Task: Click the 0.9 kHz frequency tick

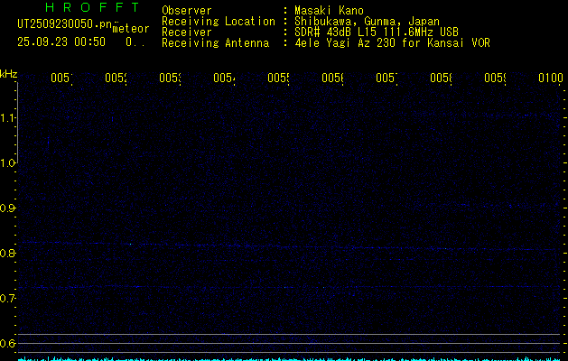Action: pyautogui.click(x=8, y=208)
